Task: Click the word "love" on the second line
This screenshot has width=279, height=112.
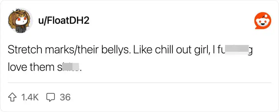Action: point(18,67)
